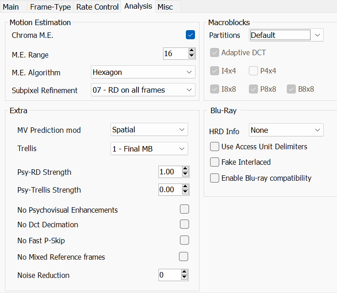Open the MV Prediction mod dropdown

tap(149, 130)
